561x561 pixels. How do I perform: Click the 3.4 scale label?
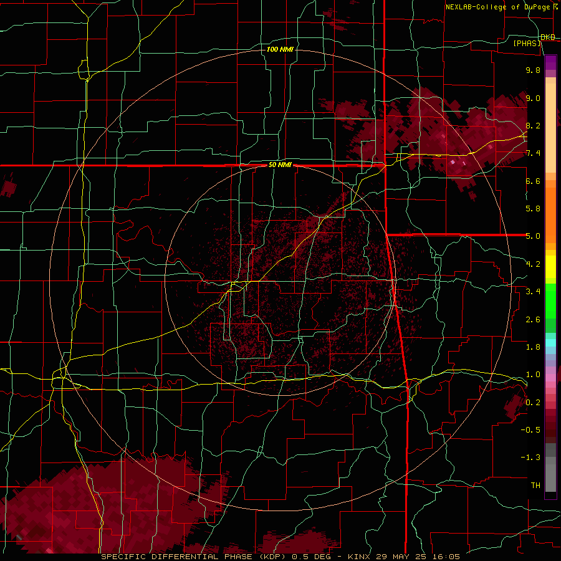pos(533,292)
